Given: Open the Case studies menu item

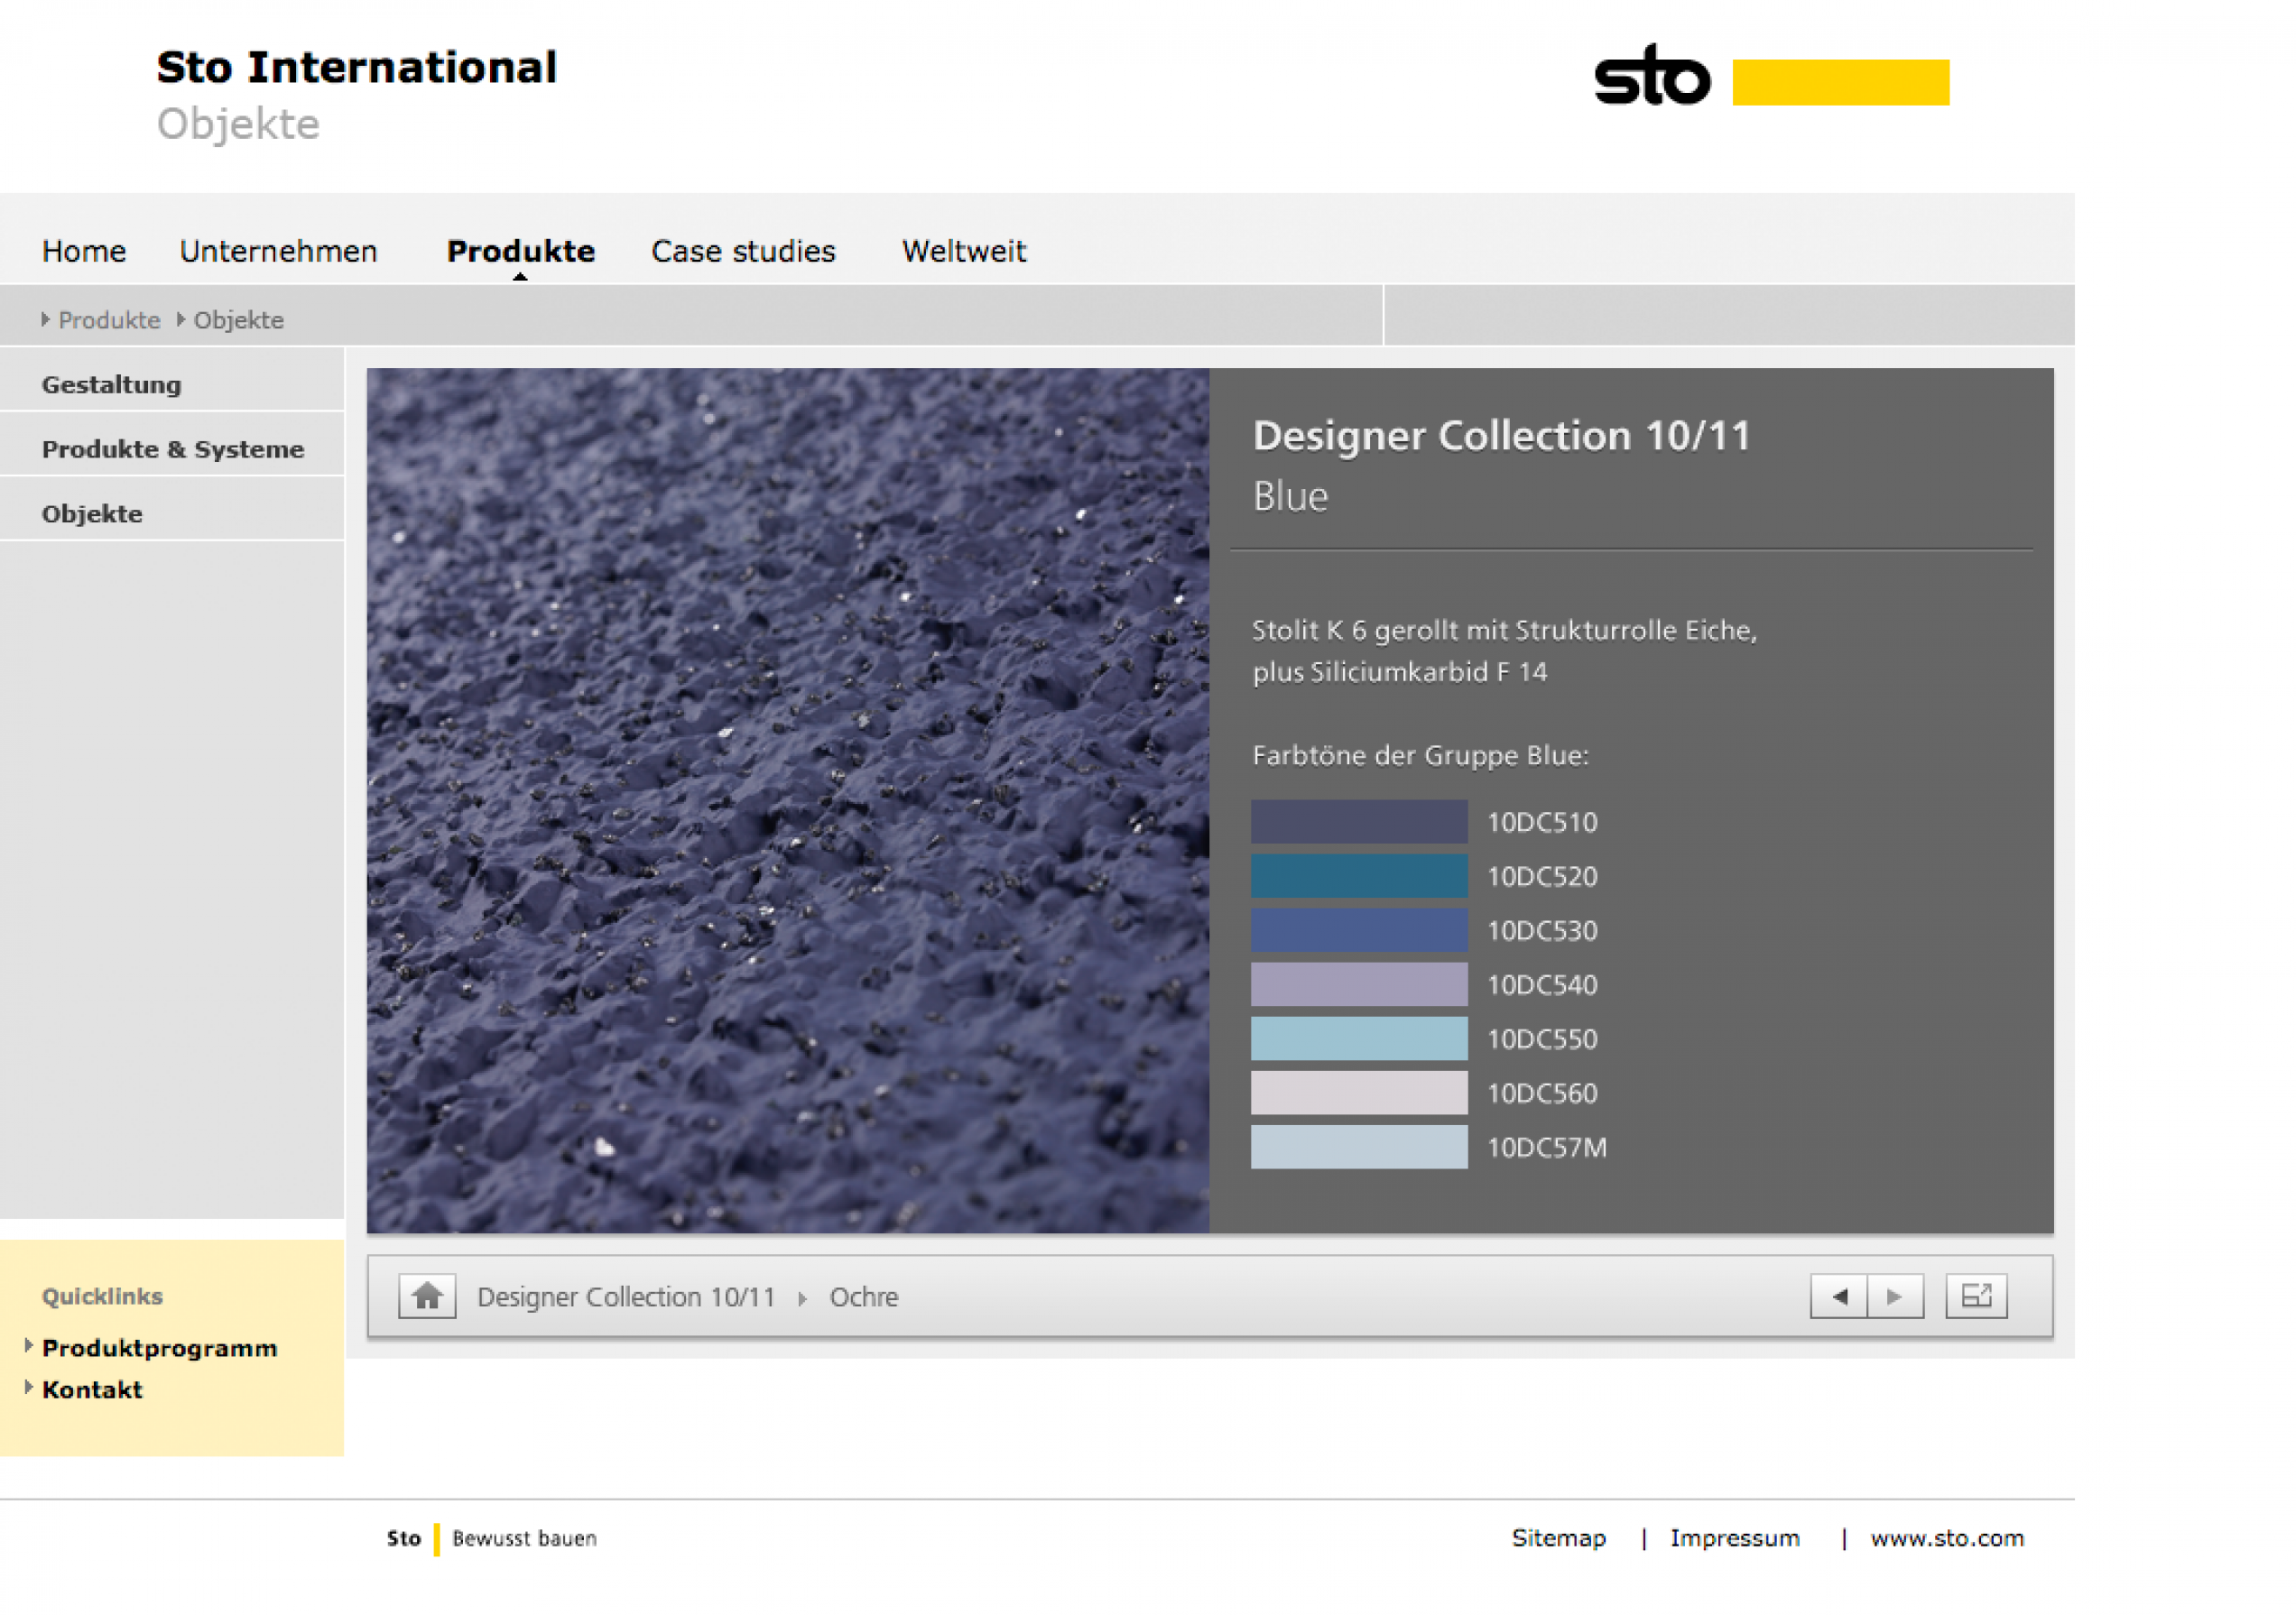Looking at the screenshot, I should (x=743, y=251).
